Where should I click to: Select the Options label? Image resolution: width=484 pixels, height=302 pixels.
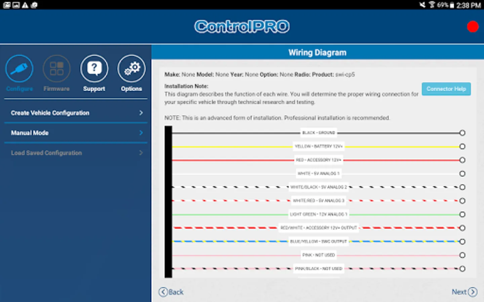pyautogui.click(x=131, y=89)
